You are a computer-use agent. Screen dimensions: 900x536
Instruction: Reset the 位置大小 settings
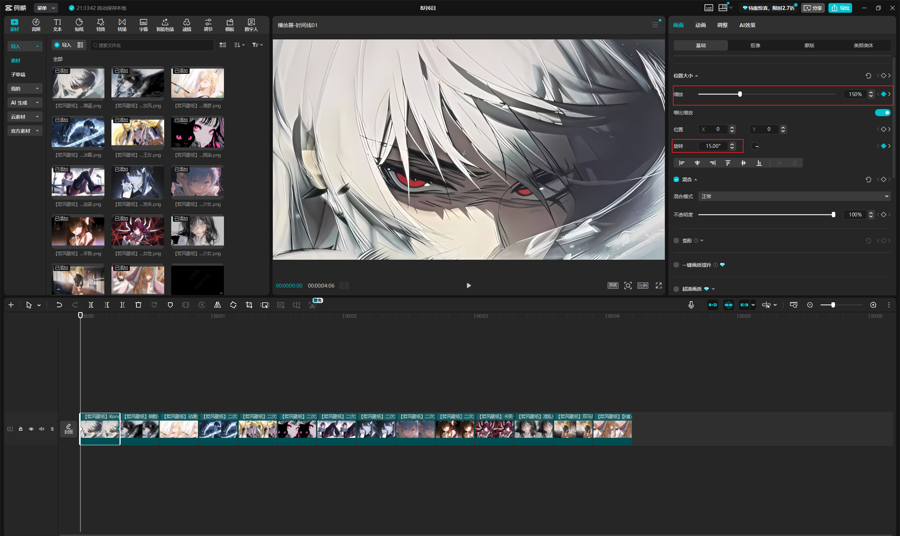click(868, 75)
